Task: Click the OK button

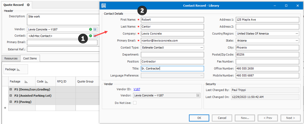Action: click(199, 118)
